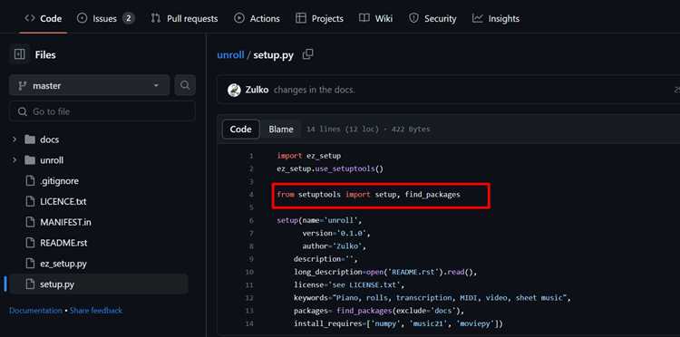Open Zulko author profile link

tap(257, 90)
